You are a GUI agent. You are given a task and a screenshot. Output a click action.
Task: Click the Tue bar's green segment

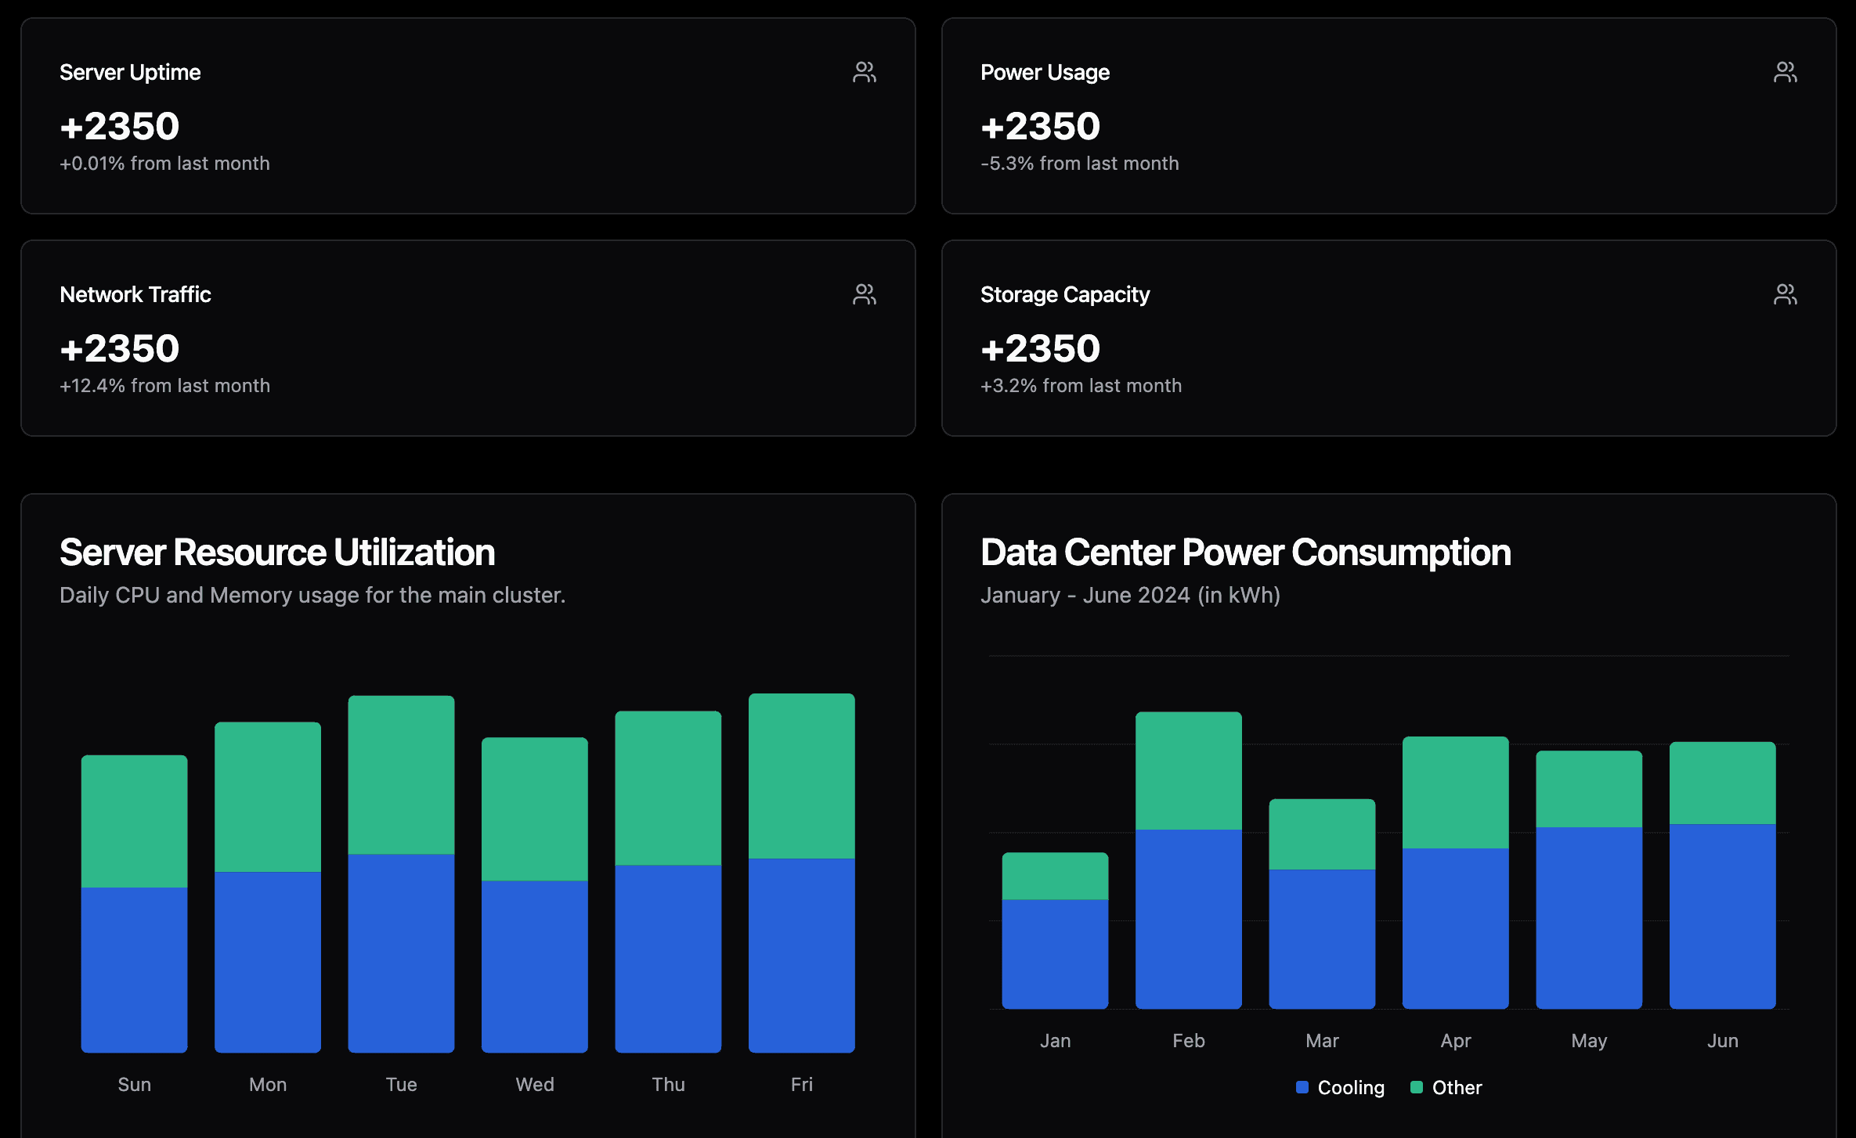tap(401, 775)
